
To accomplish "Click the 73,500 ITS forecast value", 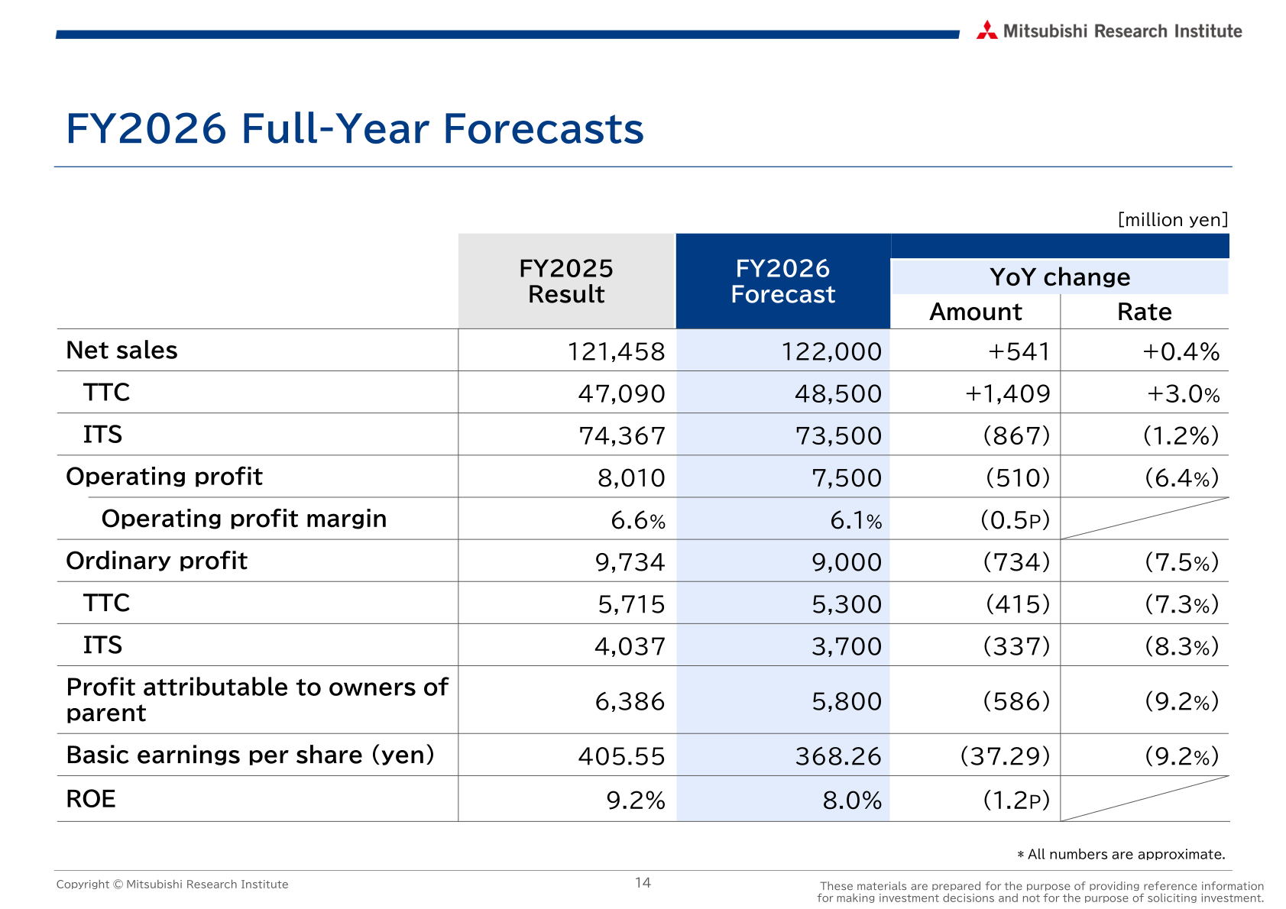I will 837,435.
